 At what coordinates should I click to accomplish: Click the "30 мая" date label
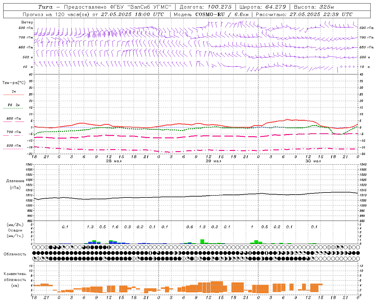pyautogui.click(x=313, y=161)
